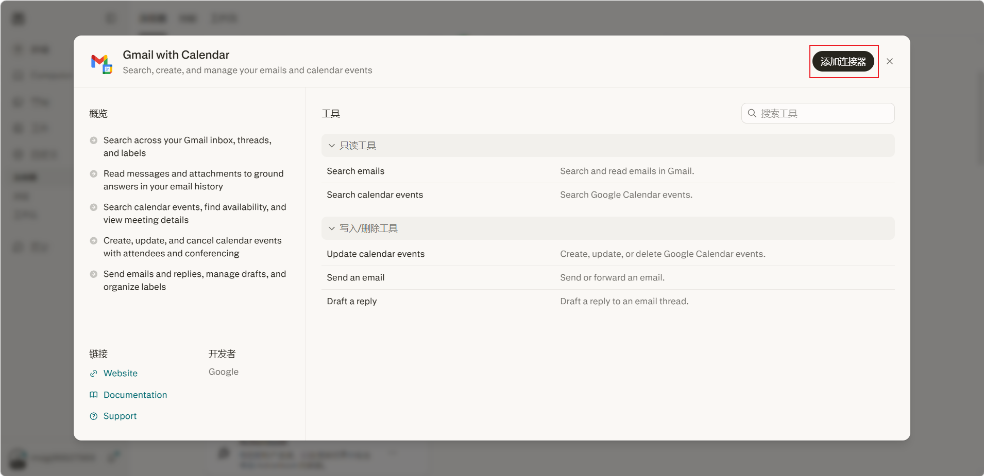This screenshot has width=984, height=476.
Task: Open the Support link
Action: coord(120,416)
